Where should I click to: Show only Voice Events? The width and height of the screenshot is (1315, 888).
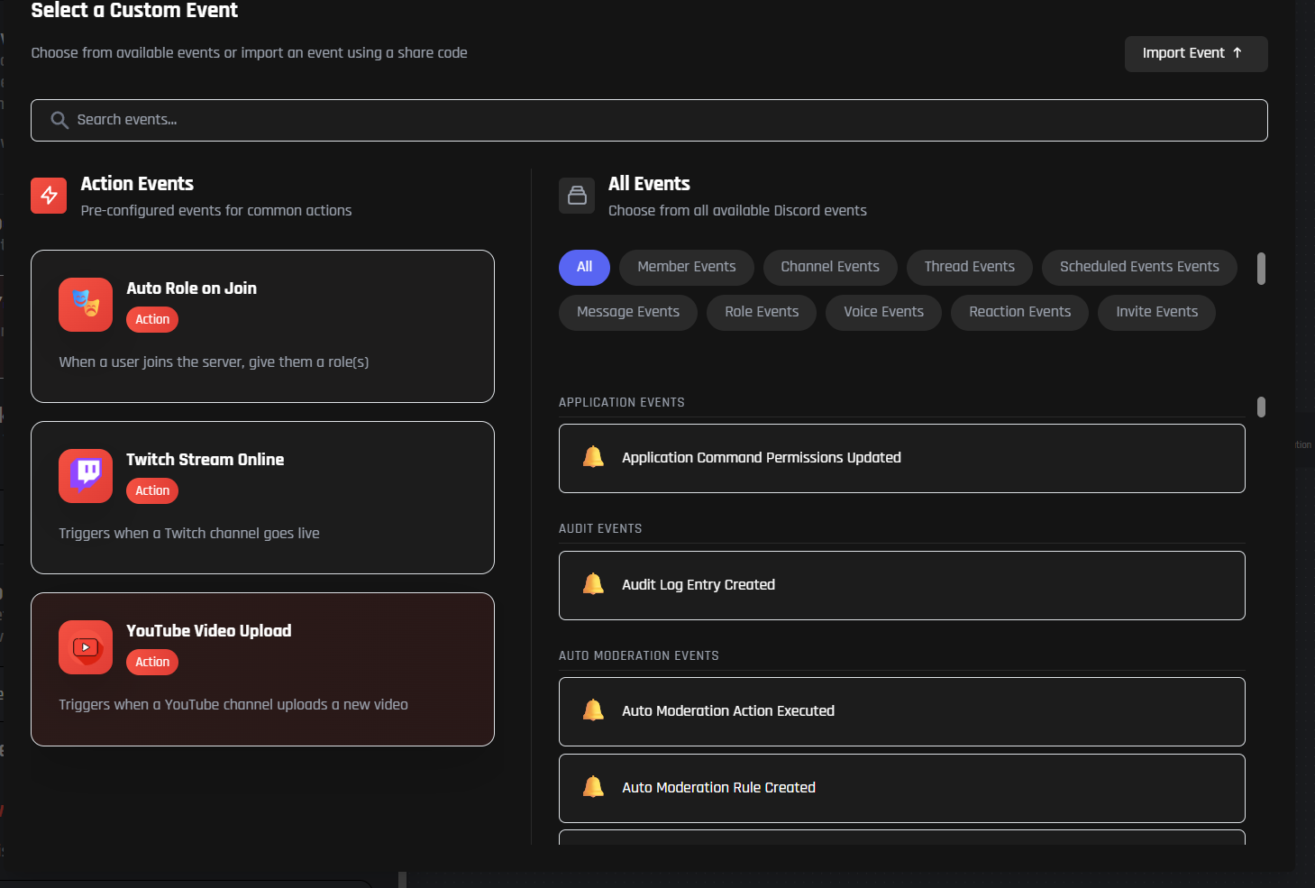point(883,312)
